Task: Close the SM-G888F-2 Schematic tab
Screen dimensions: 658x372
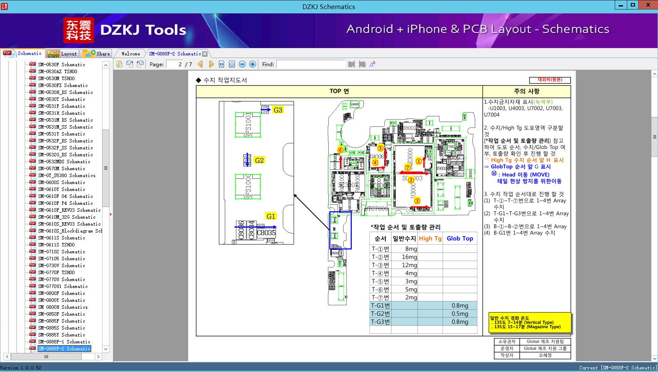Action: click(x=205, y=54)
